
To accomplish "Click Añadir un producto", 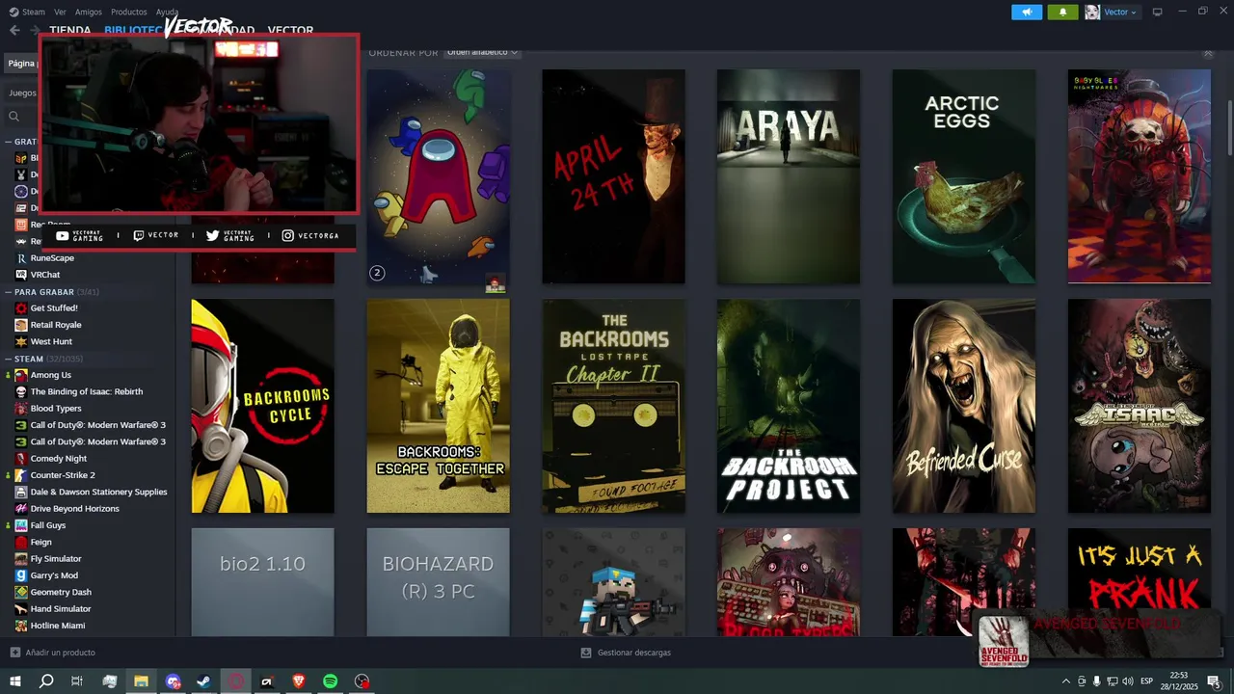I will point(52,653).
